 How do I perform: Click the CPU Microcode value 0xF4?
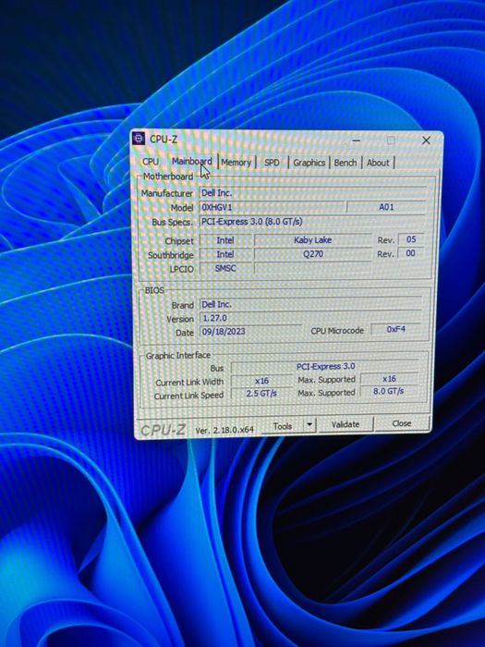pos(396,329)
